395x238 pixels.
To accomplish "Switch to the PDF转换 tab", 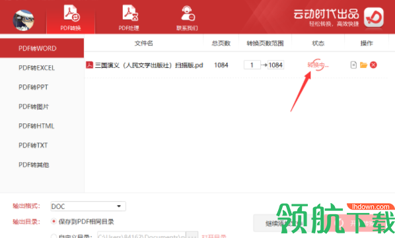I will [71, 18].
